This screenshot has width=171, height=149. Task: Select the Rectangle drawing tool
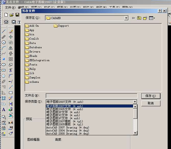click(4, 70)
